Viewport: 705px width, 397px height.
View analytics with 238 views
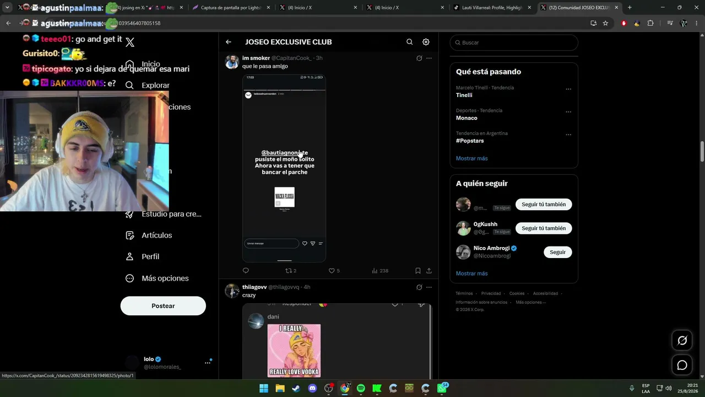click(380, 271)
